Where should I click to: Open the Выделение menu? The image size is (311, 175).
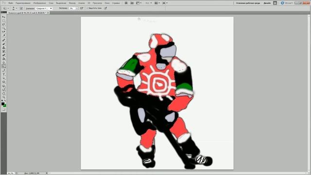pos(61,3)
